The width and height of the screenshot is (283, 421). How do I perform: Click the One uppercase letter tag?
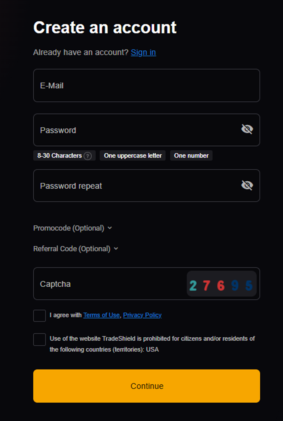[133, 156]
